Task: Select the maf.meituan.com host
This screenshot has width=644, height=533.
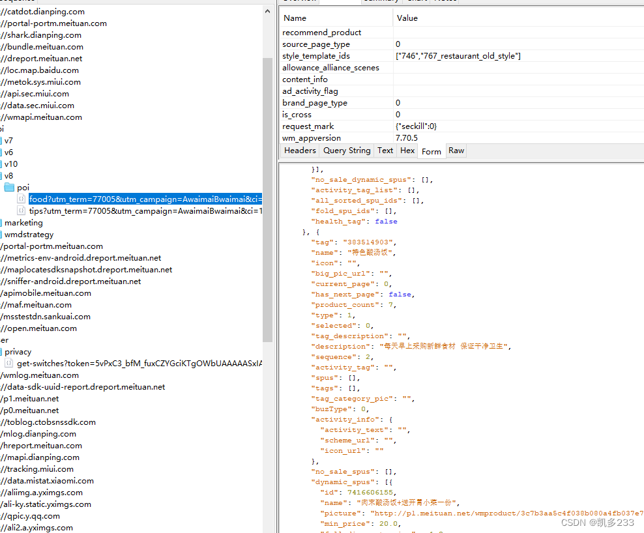Action: [x=36, y=305]
